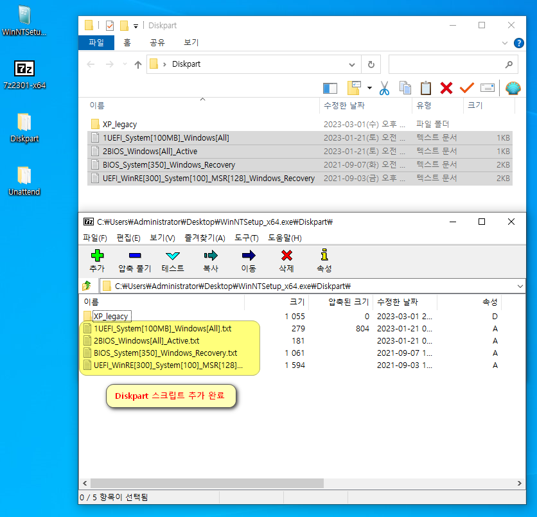Viewport: 537px width, 517px height.
Task: Select XP_legacy folder in Explorer
Action: [x=300, y=125]
